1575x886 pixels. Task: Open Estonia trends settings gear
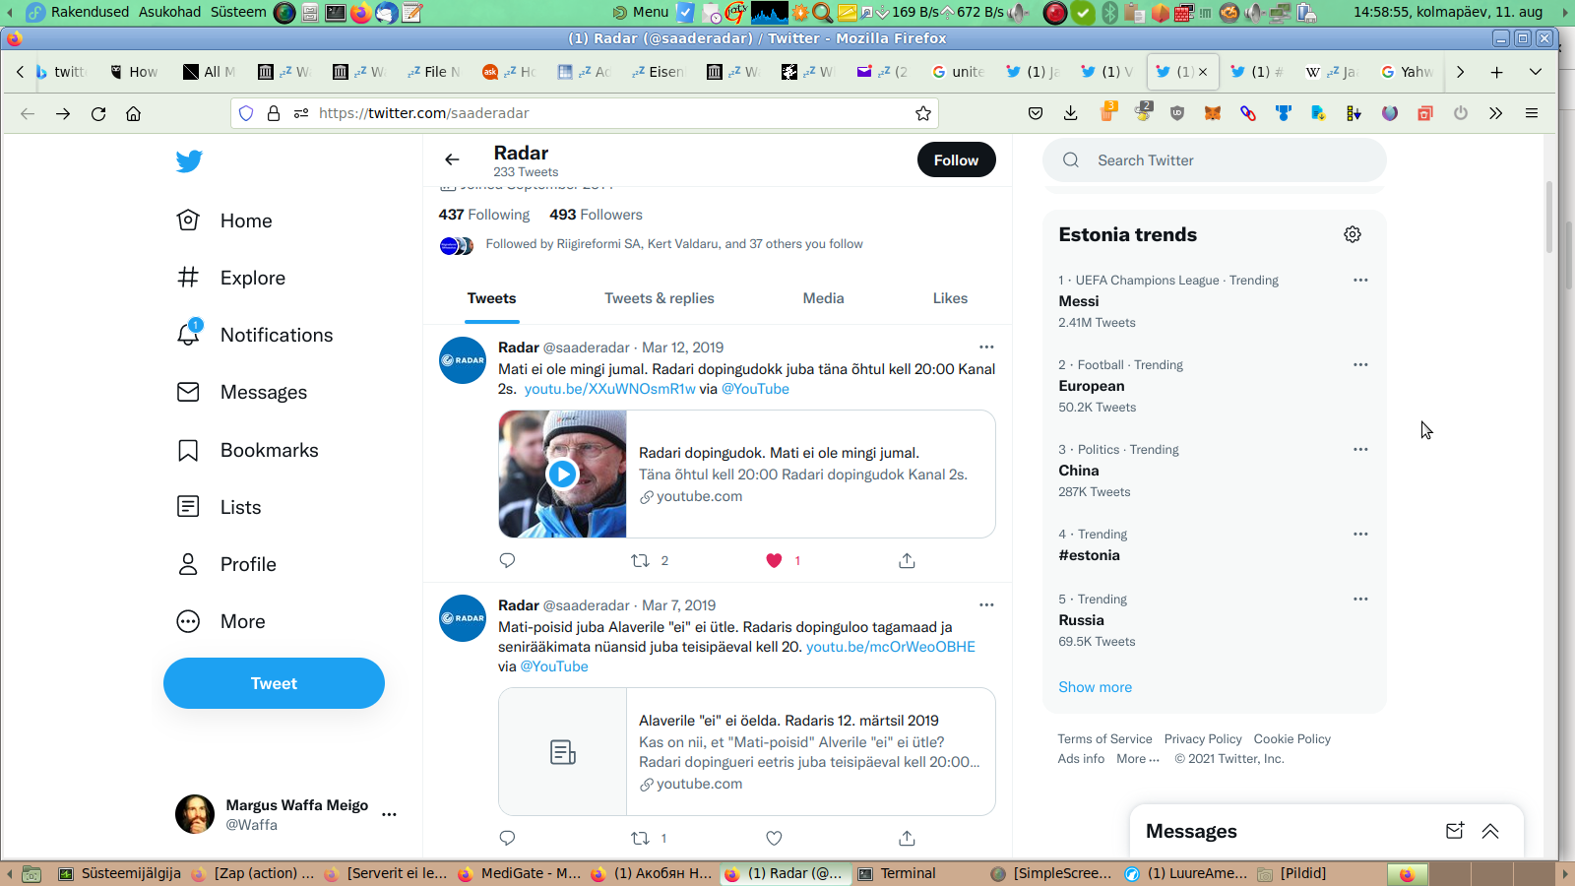[1353, 234]
